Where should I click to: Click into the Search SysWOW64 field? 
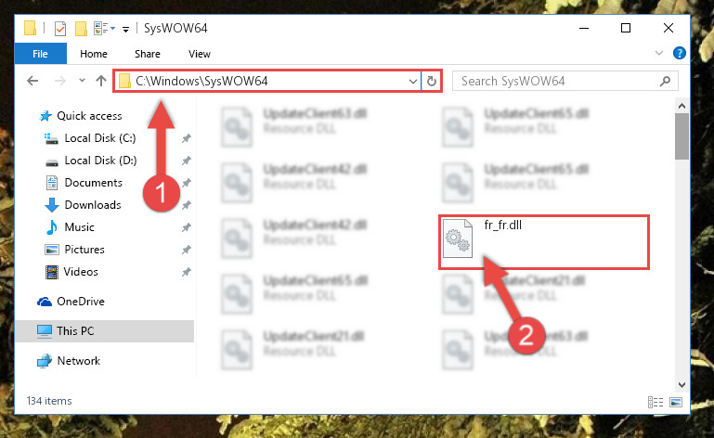(558, 81)
